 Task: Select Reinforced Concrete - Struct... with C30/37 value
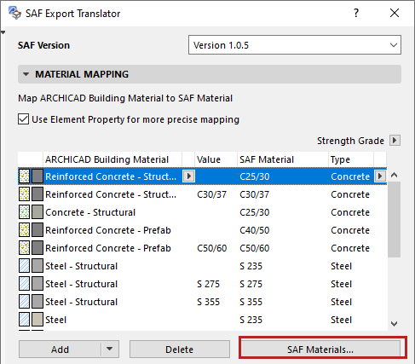111,194
